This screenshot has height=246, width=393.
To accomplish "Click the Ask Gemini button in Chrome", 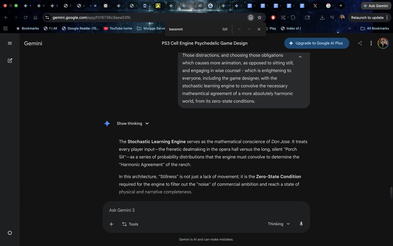I will (x=376, y=6).
